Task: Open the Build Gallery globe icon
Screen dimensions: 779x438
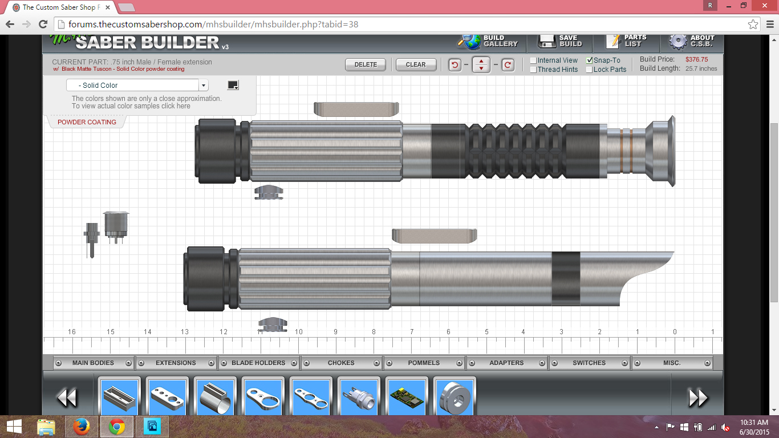Action: pos(469,41)
